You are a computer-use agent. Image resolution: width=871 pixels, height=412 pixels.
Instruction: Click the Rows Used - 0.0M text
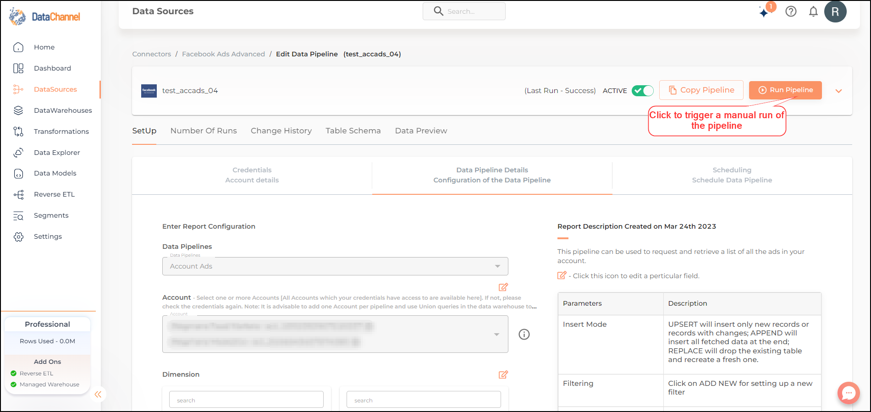coord(48,341)
